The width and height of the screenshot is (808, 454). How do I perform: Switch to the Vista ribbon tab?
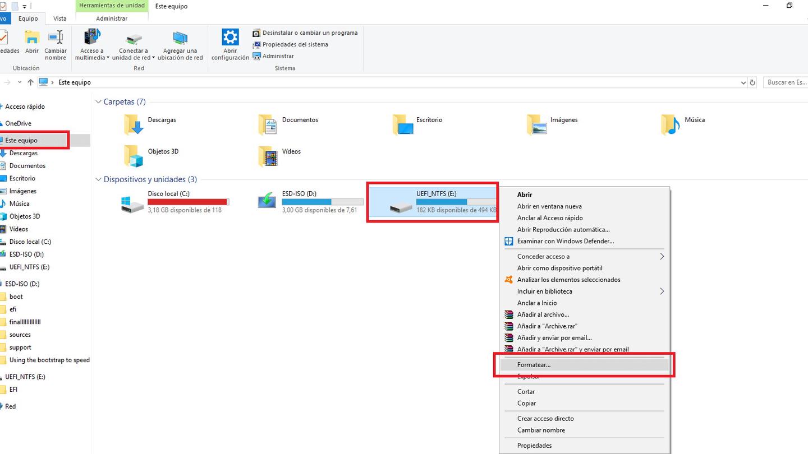tap(59, 18)
